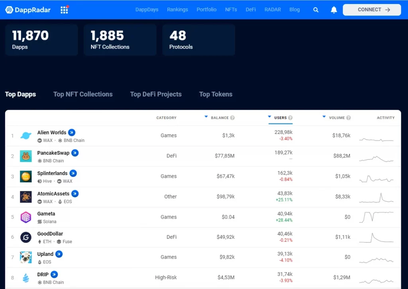Open Rankings in the top navigation
The width and height of the screenshot is (408, 289).
[177, 10]
